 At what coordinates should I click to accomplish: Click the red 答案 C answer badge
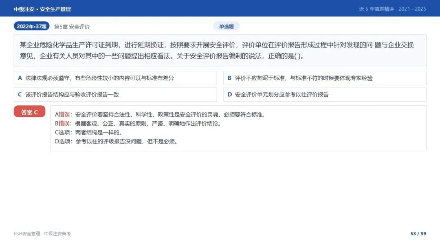(x=29, y=112)
